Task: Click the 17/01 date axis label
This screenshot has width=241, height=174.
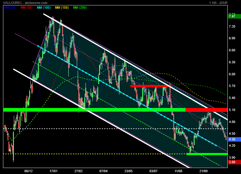Action: [x=53, y=171]
